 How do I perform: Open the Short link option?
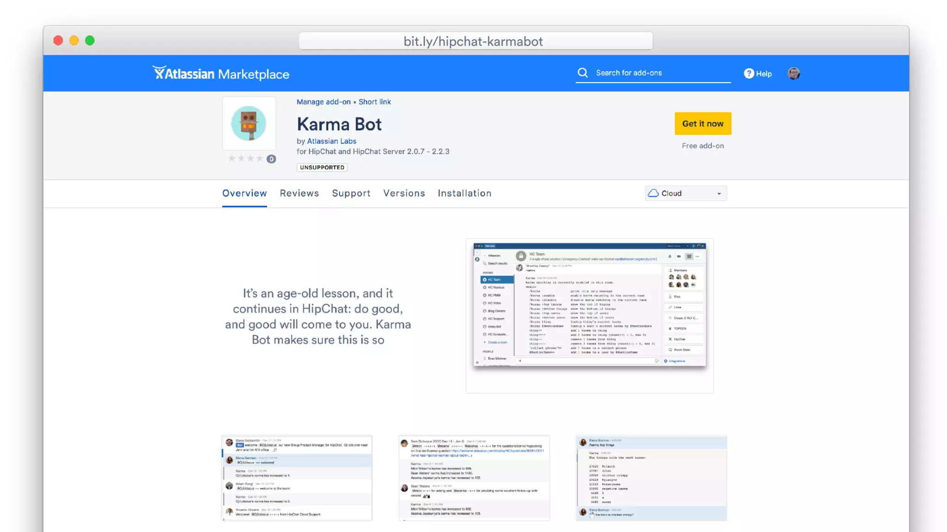(x=375, y=102)
